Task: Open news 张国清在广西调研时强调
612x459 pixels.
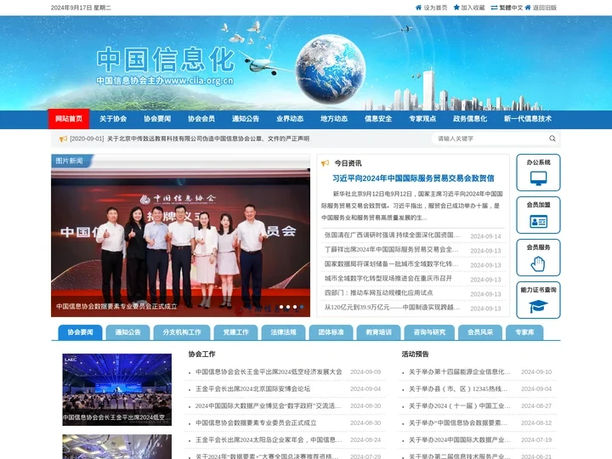Action: click(392, 235)
